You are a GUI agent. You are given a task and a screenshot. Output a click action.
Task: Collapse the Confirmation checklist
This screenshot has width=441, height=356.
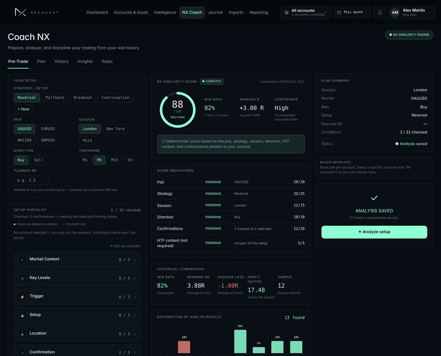point(77,351)
